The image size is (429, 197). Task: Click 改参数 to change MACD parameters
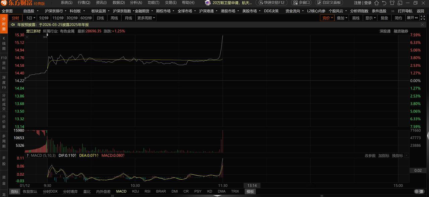[x=370, y=155]
